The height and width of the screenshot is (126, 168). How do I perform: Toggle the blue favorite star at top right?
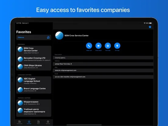150,27
